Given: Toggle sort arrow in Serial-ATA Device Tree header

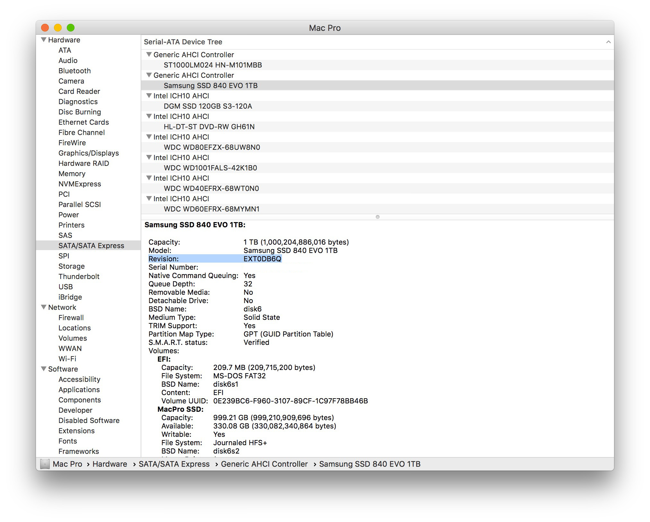Looking at the screenshot, I should [608, 42].
